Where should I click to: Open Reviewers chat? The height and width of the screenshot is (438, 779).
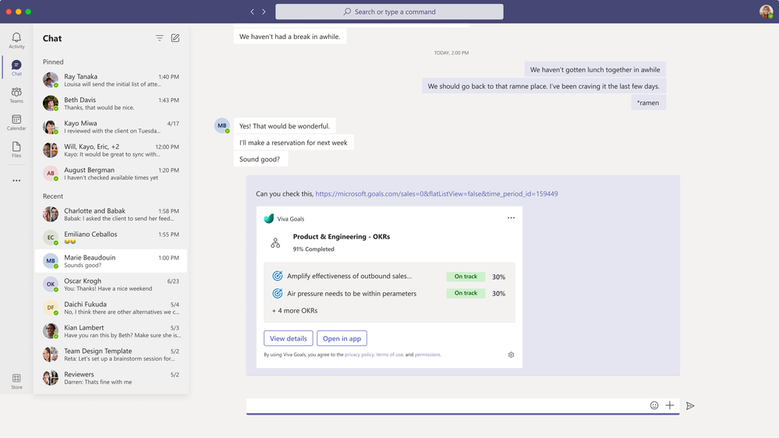pos(111,377)
